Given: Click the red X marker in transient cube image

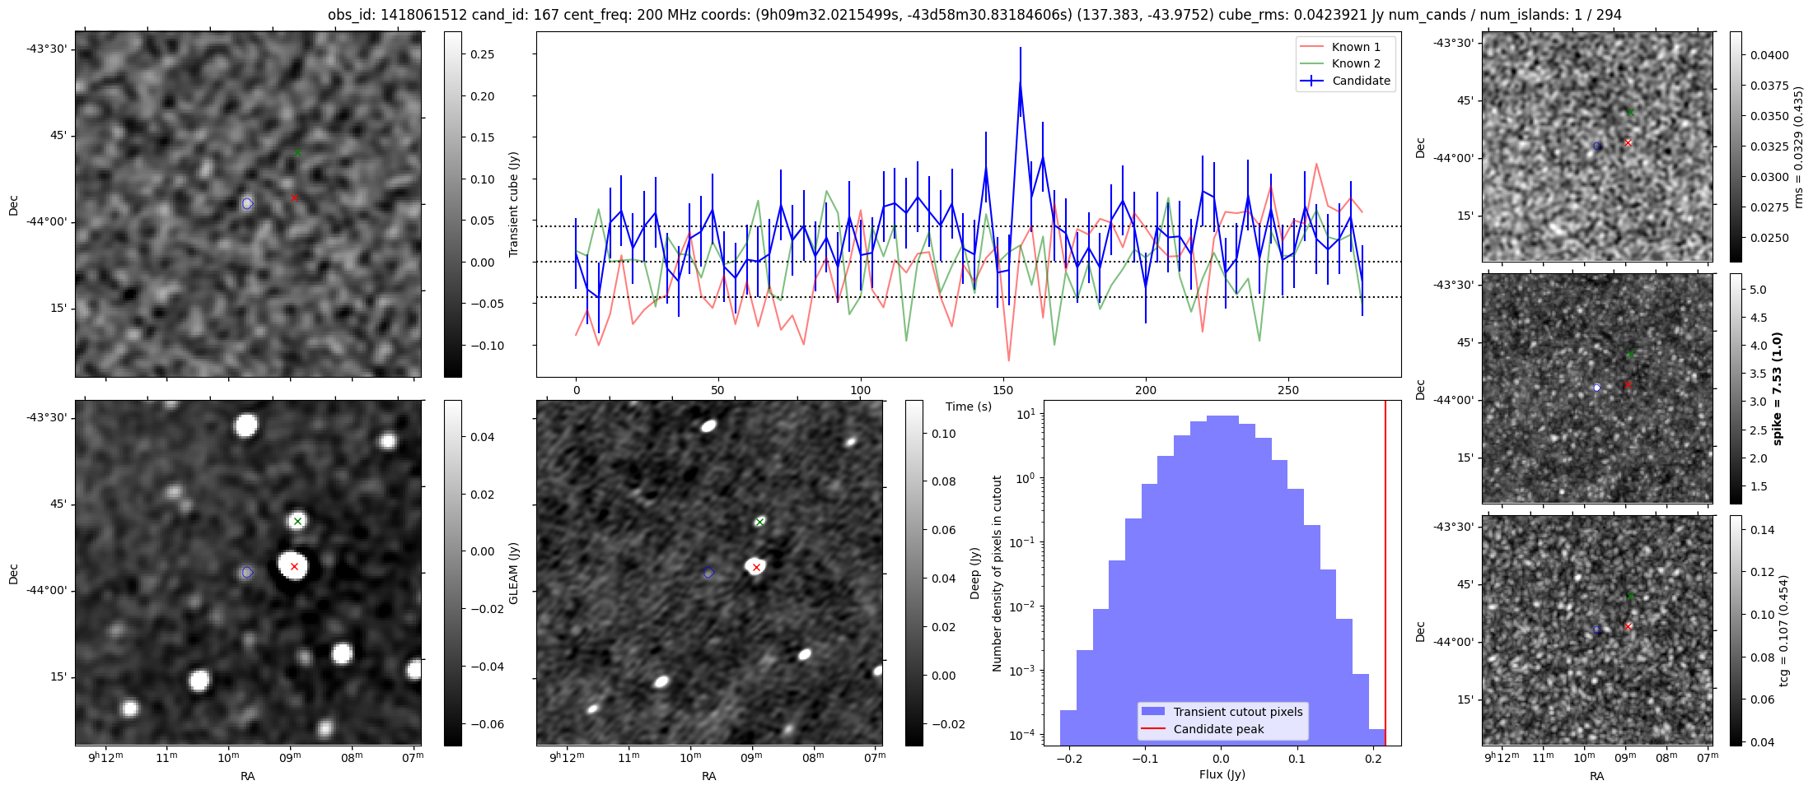Looking at the screenshot, I should point(294,197).
